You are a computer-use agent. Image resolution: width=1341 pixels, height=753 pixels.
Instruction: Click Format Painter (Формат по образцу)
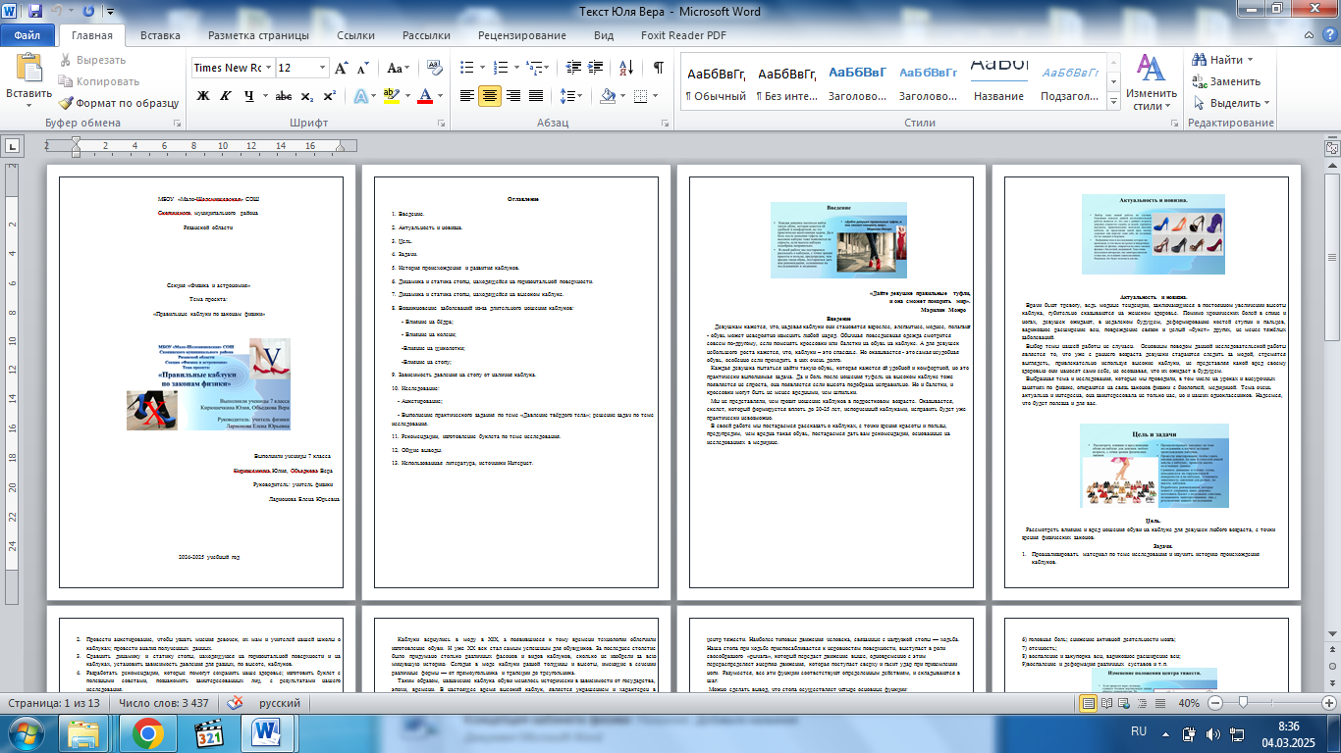[x=119, y=103]
